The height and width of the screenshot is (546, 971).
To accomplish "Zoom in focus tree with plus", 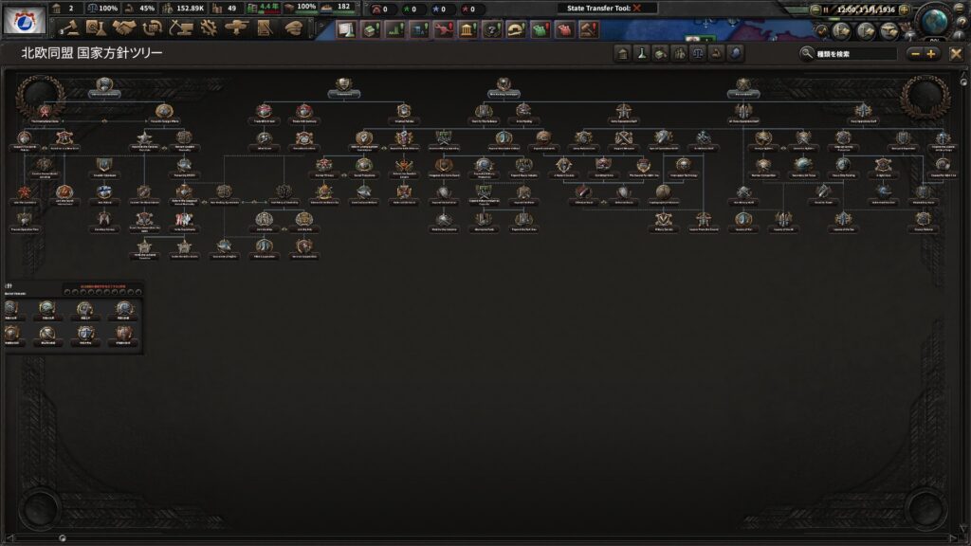I will tap(931, 54).
